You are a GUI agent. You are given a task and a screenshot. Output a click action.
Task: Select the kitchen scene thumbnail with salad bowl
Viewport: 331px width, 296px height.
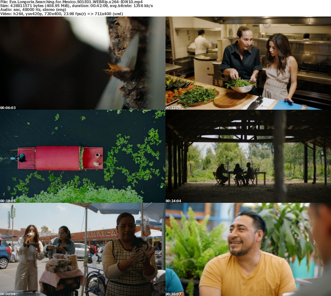coord(248,63)
